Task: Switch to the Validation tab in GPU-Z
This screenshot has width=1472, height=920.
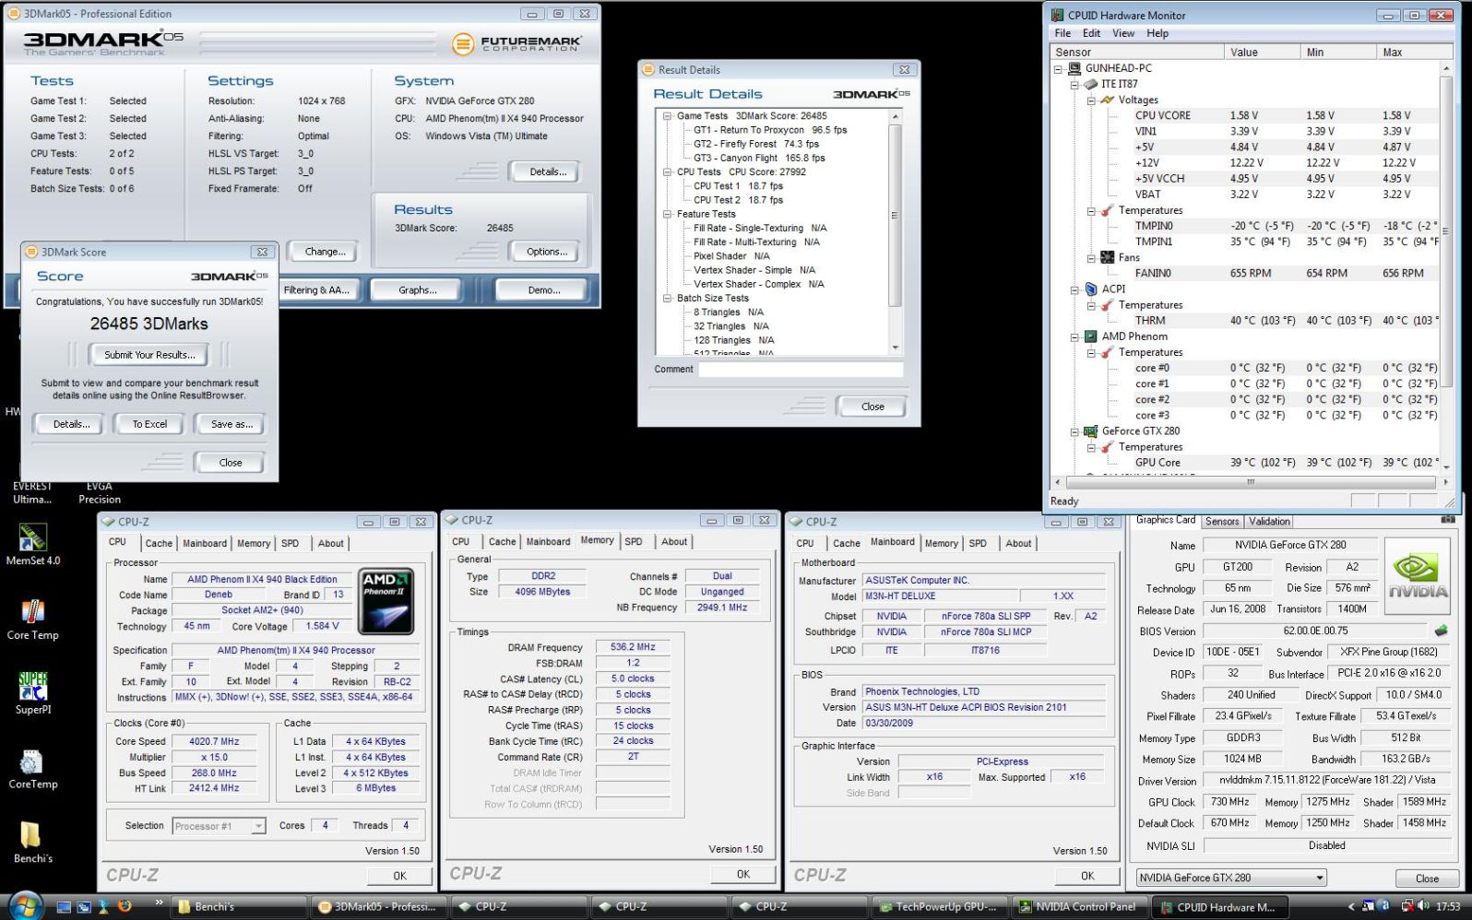Action: click(1269, 521)
